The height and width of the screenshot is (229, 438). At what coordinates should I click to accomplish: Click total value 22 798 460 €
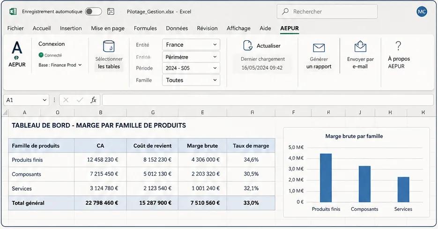pos(102,203)
